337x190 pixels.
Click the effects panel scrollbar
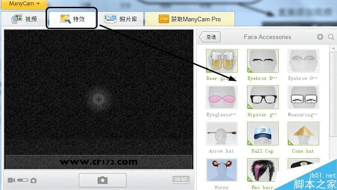click(333, 94)
